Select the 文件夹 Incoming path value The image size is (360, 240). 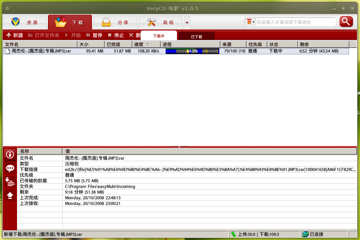click(100, 186)
